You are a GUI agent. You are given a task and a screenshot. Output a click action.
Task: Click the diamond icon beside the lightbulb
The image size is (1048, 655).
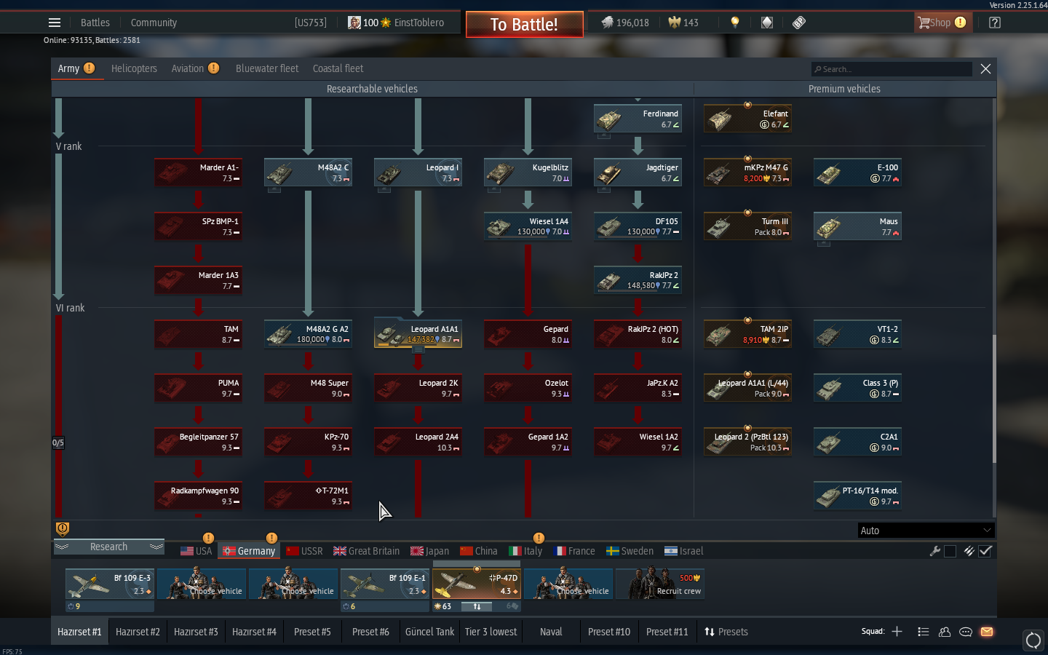(767, 23)
